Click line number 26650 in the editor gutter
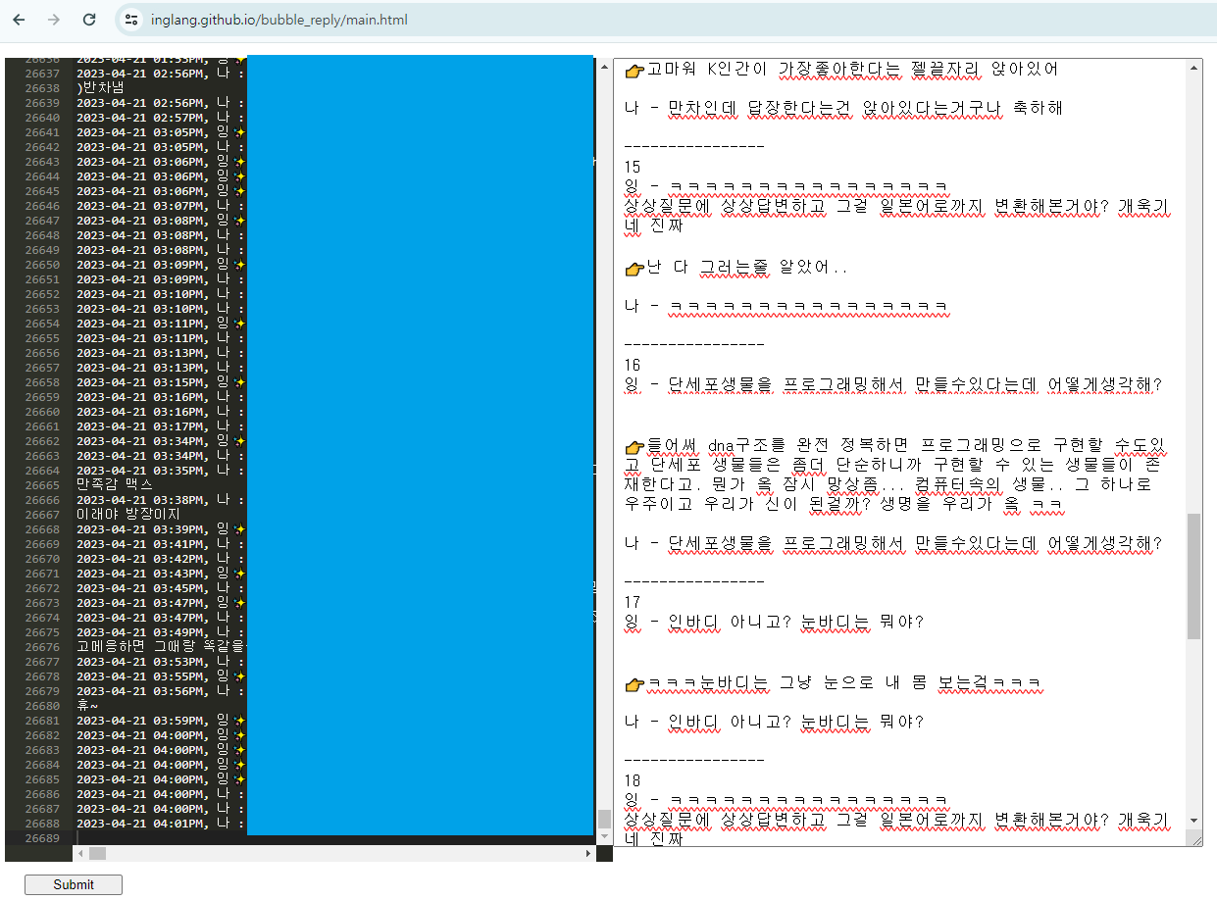This screenshot has width=1217, height=901. 42,265
